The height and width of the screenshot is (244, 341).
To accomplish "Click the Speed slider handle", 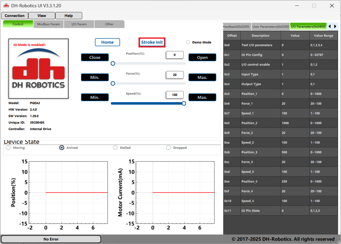I will (x=184, y=104).
